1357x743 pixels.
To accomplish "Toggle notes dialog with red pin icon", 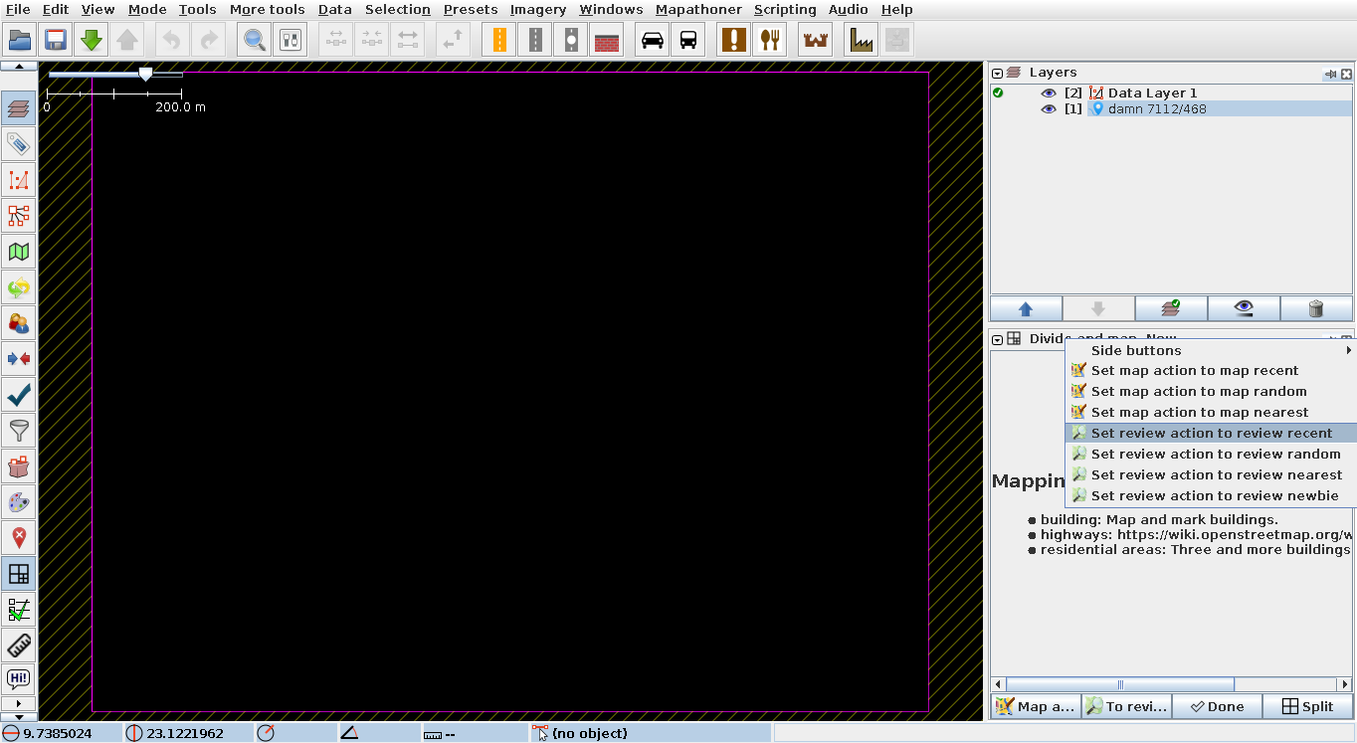I will click(18, 538).
